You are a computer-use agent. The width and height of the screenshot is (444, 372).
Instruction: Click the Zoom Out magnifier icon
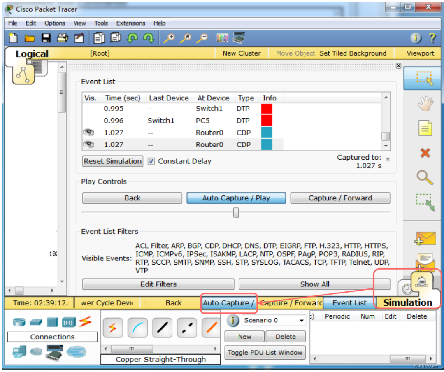202,38
